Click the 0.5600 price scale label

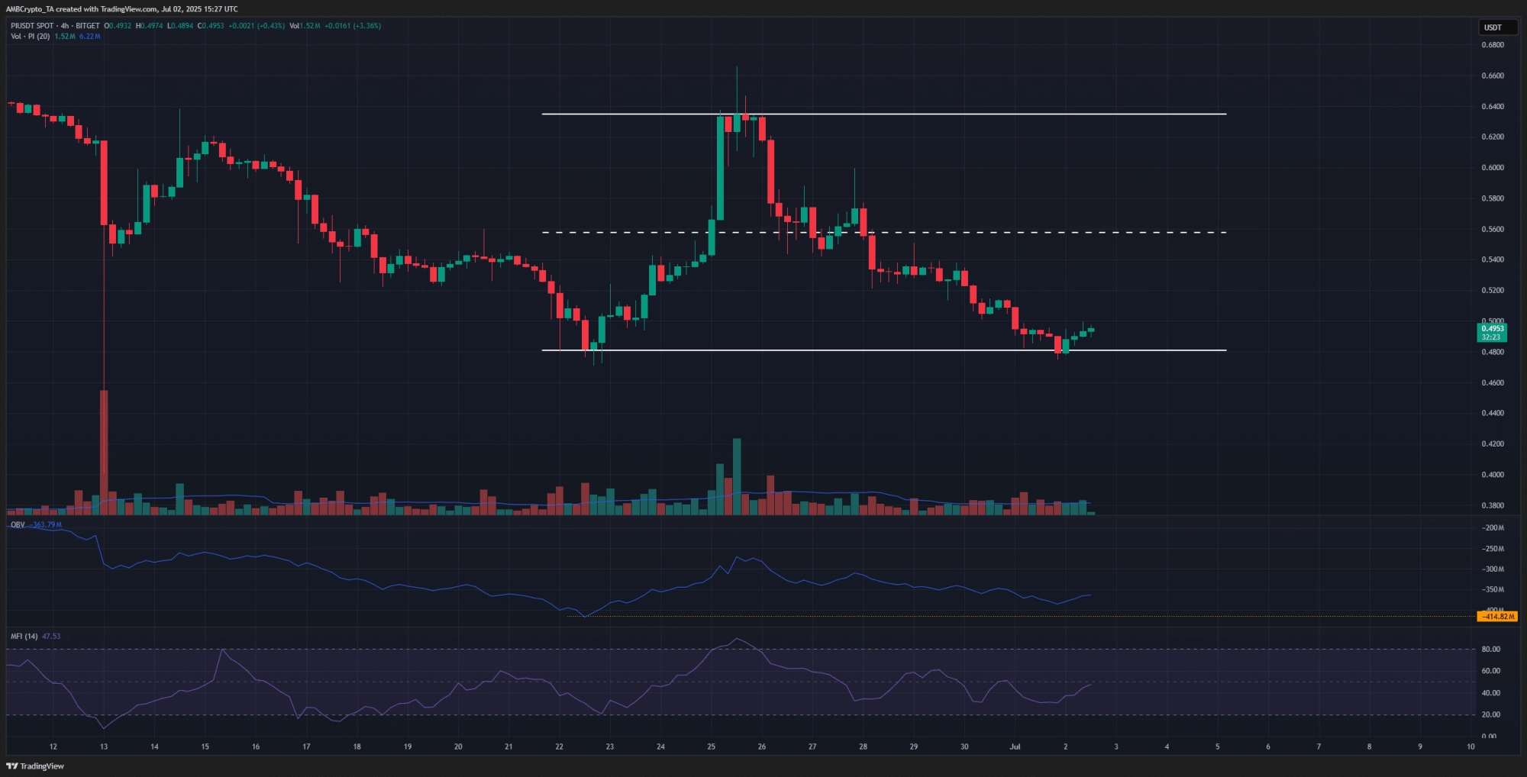pyautogui.click(x=1493, y=229)
